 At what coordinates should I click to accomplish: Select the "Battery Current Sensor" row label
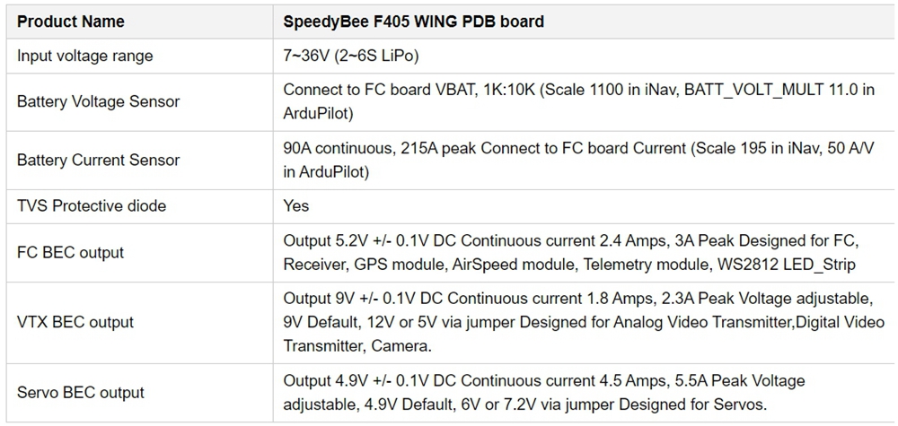pos(99,160)
